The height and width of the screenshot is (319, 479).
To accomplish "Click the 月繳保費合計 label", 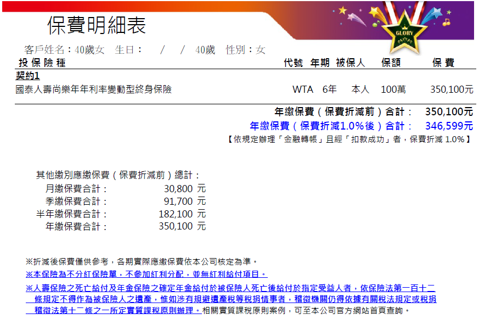I will coord(76,189).
